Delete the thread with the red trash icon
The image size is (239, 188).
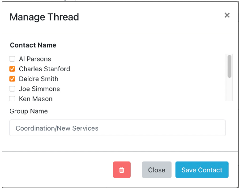point(122,170)
